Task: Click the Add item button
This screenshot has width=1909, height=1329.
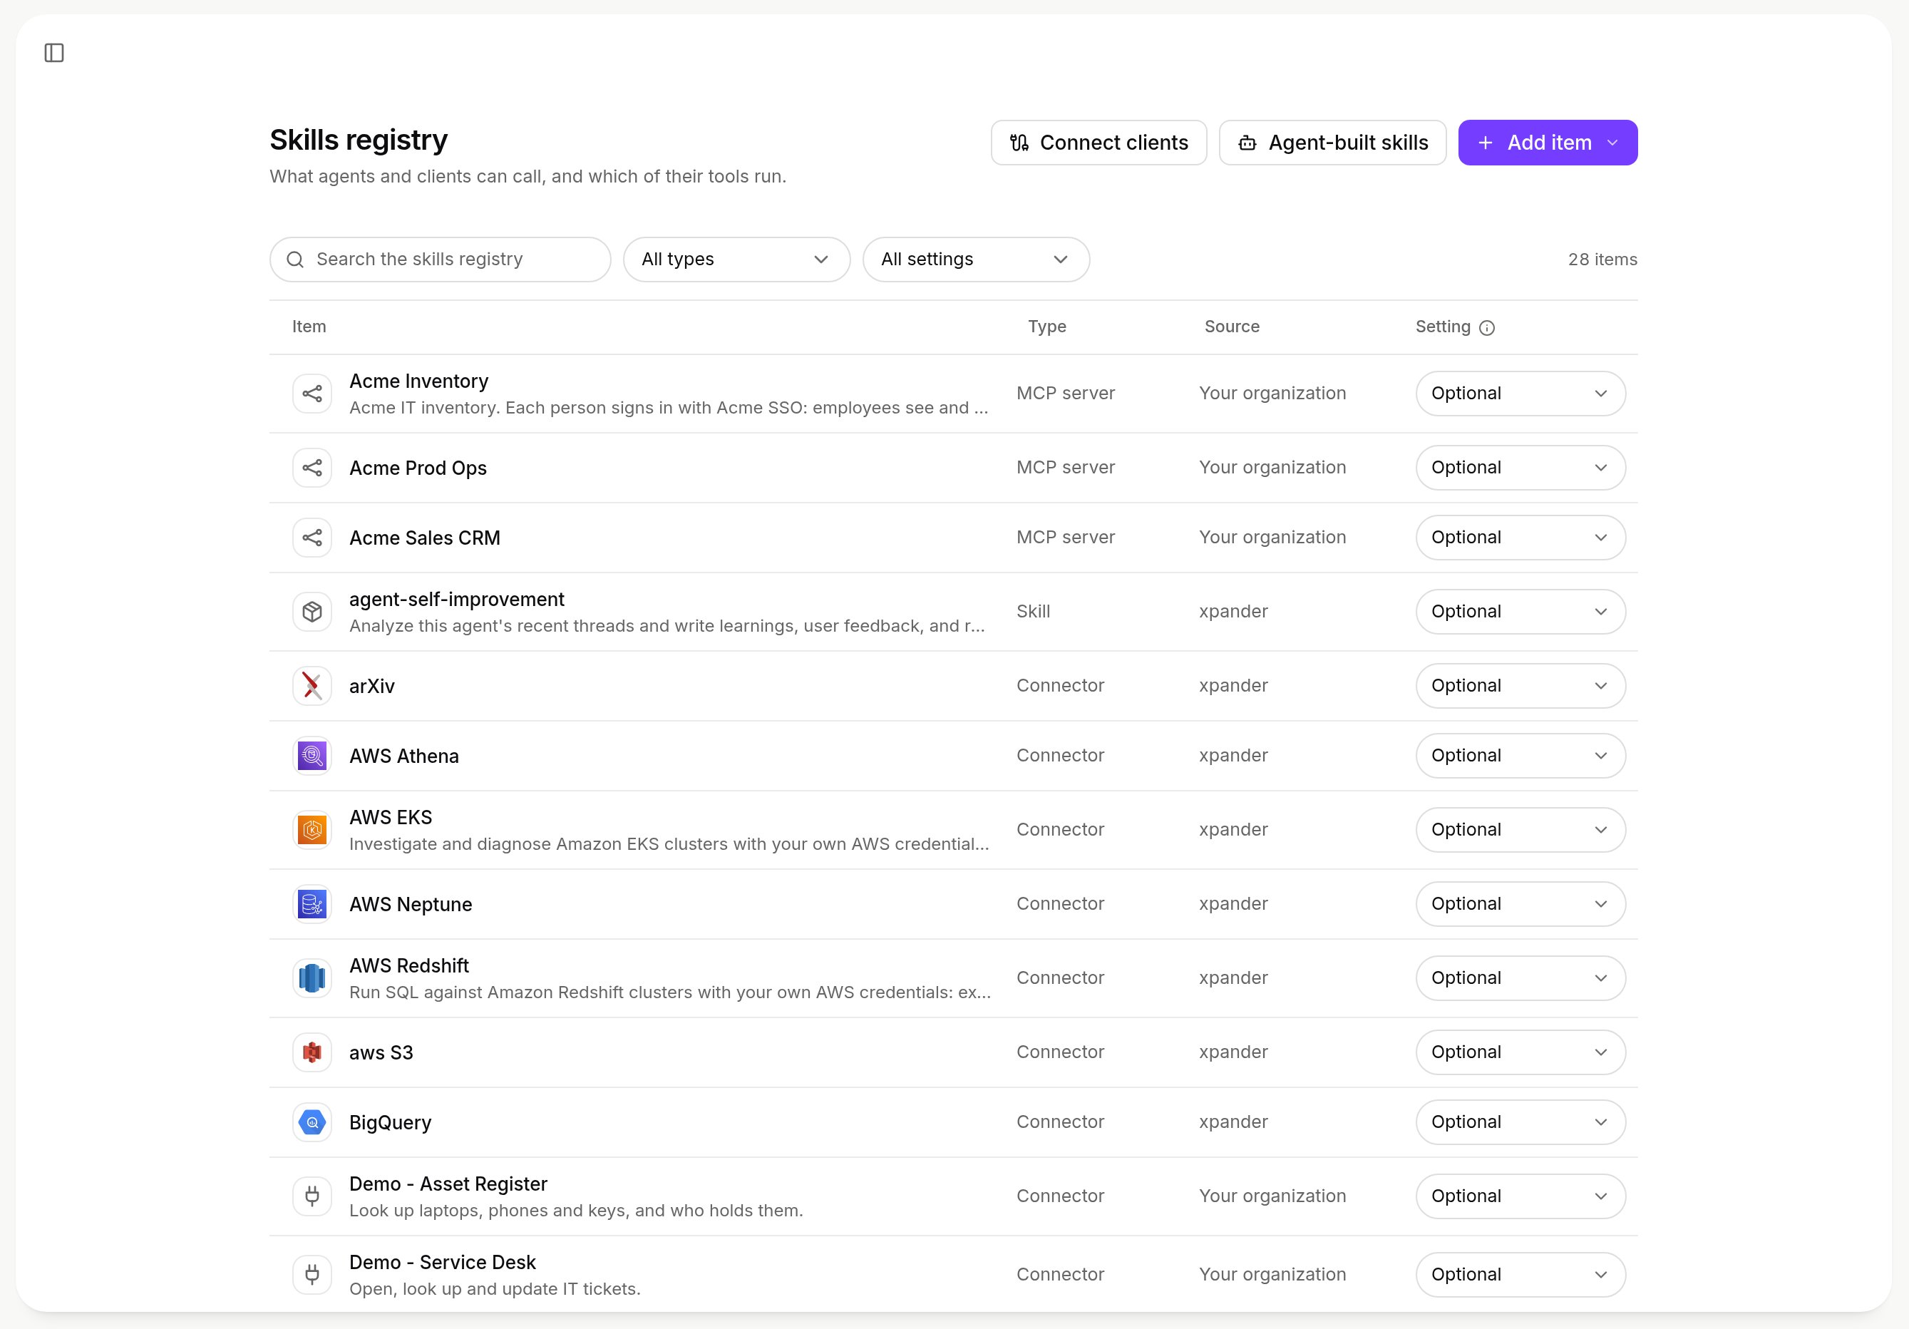Action: click(1548, 142)
